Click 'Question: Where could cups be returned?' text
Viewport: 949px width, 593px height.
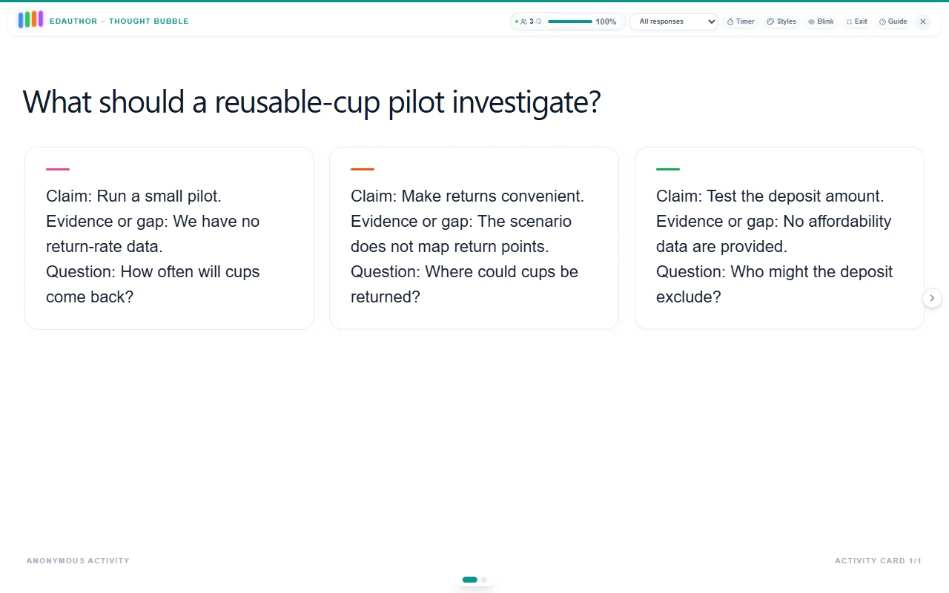coord(464,284)
